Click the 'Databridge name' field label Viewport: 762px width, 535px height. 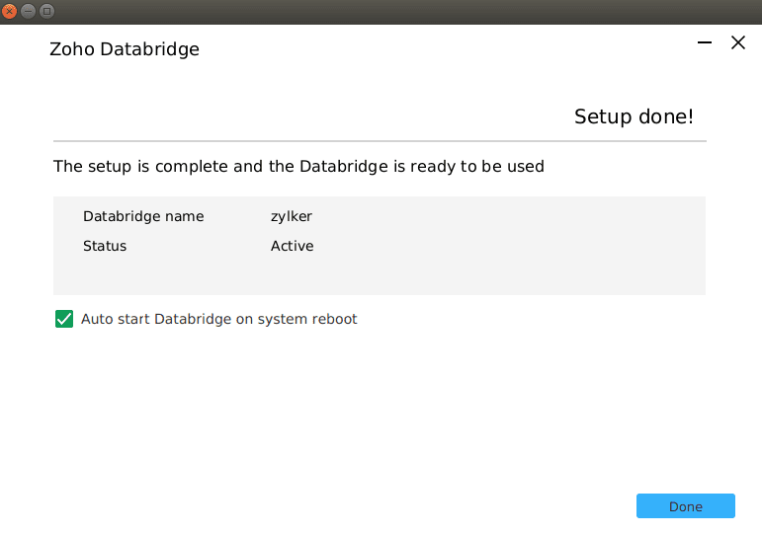pos(143,216)
